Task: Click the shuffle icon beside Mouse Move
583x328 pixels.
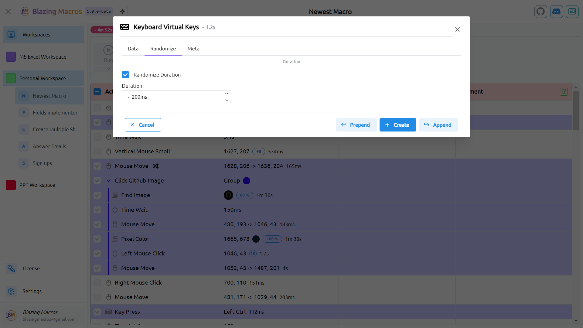Action: coord(155,166)
